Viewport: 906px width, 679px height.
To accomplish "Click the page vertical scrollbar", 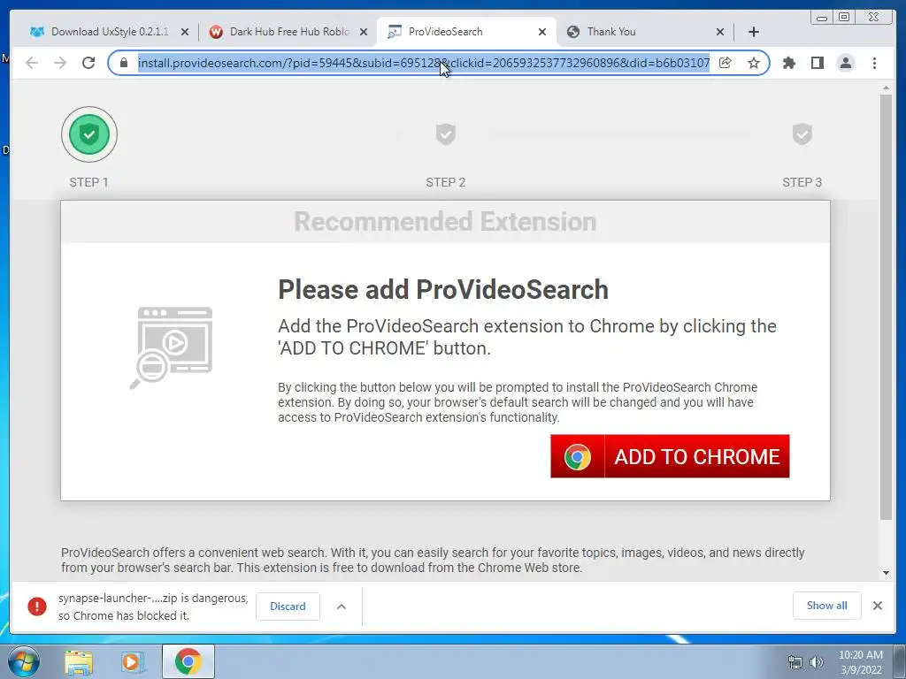I will (886, 307).
